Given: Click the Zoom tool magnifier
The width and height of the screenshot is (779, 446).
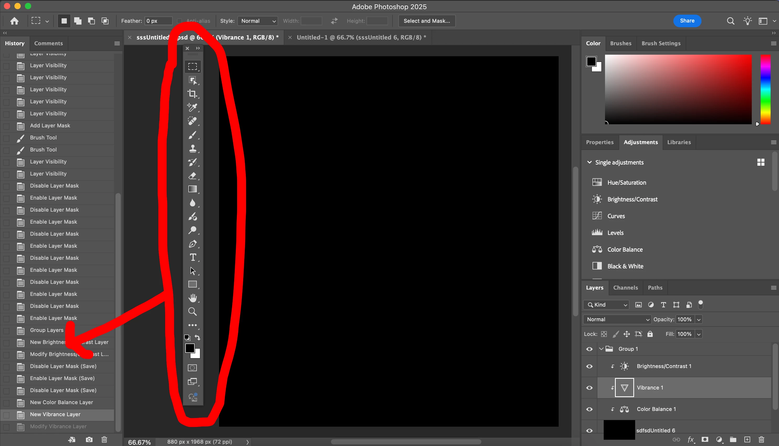Looking at the screenshot, I should (192, 312).
